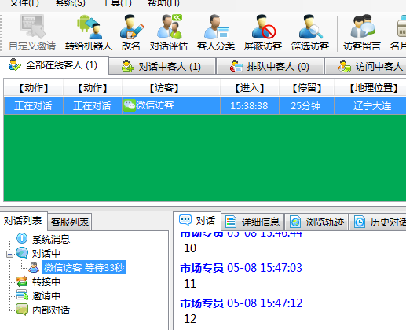
Task: Select 邀请中 tree node
Action: [46, 296]
